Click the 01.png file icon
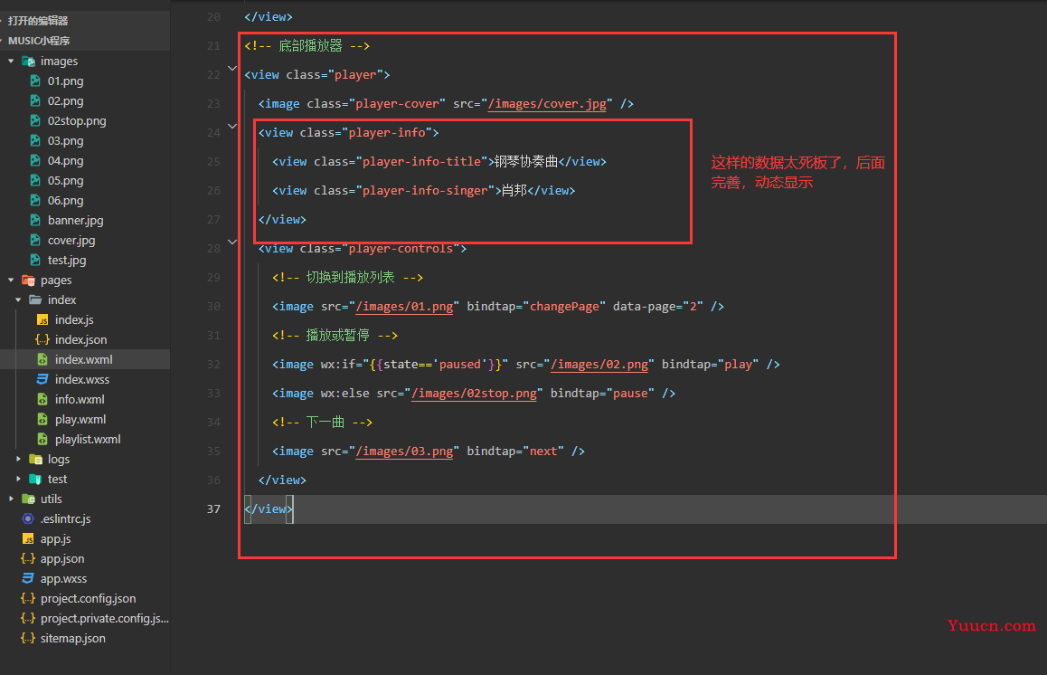The image size is (1047, 675). 35,81
